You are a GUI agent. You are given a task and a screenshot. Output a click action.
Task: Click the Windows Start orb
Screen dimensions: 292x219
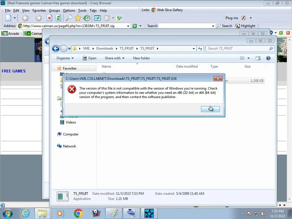coord(8,213)
